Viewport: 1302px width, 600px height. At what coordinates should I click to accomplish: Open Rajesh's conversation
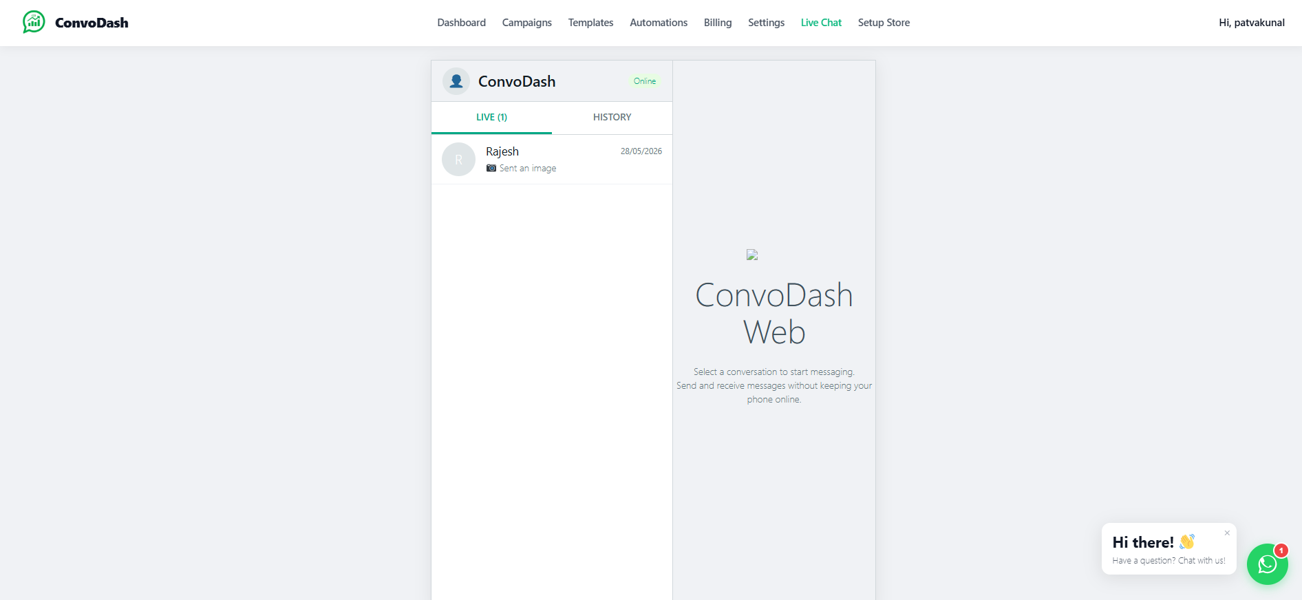pyautogui.click(x=552, y=160)
